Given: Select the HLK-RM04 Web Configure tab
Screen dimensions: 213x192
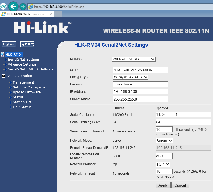Looking at the screenshot, I should pos(27,14).
